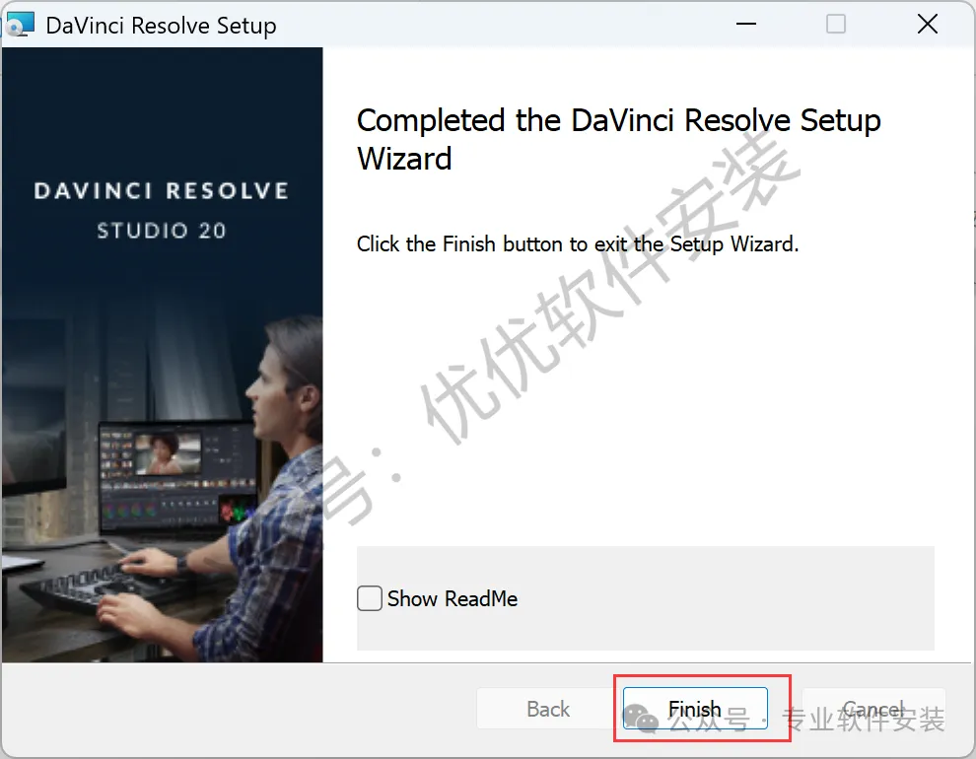Image resolution: width=976 pixels, height=759 pixels.
Task: Click the maximize window square icon
Action: (835, 25)
